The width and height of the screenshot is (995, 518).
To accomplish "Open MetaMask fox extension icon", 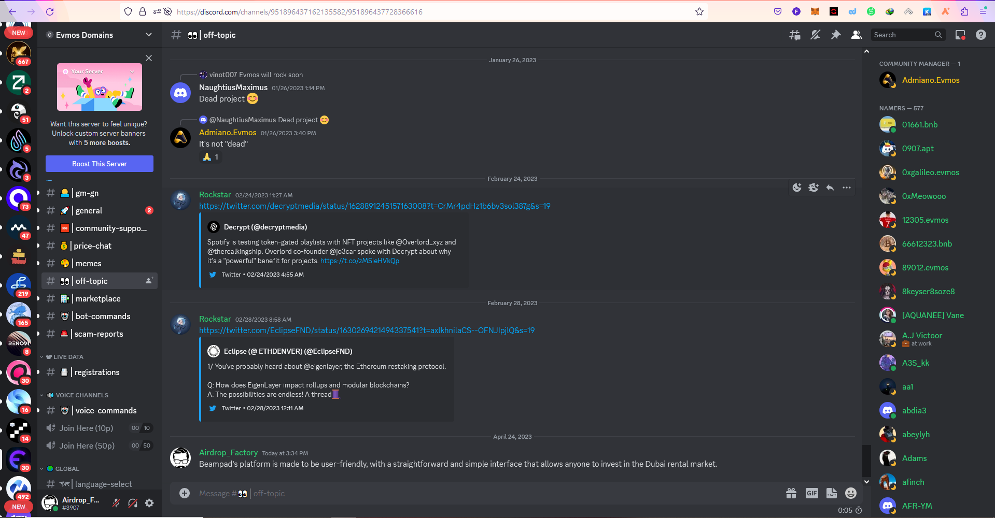I will pyautogui.click(x=815, y=11).
